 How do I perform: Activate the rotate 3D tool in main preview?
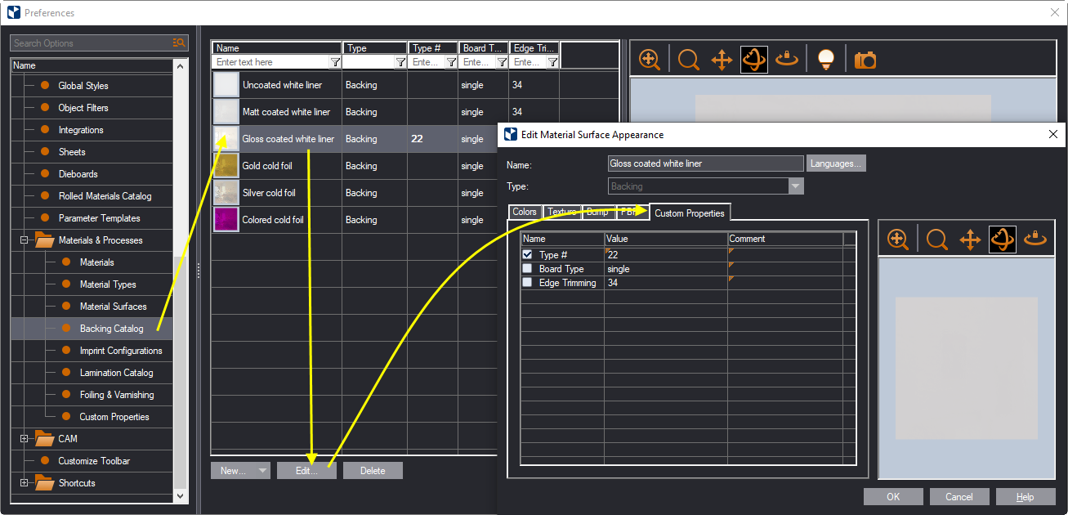(x=753, y=60)
